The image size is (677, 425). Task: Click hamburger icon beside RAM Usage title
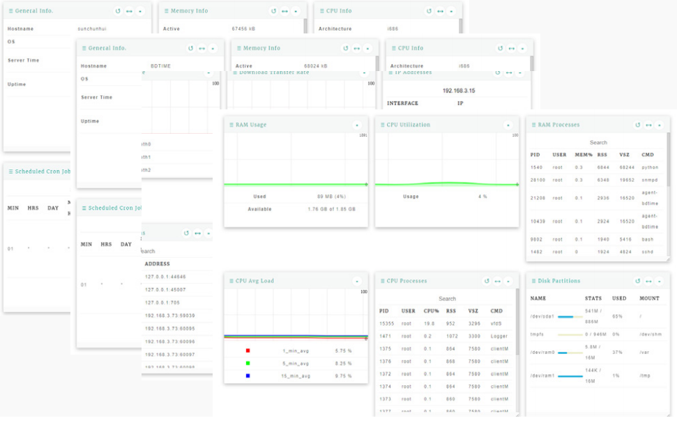231,125
